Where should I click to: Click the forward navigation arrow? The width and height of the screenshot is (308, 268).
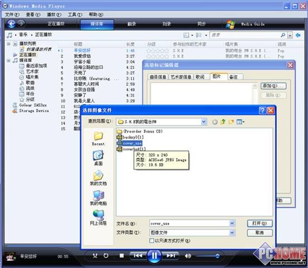(21, 24)
